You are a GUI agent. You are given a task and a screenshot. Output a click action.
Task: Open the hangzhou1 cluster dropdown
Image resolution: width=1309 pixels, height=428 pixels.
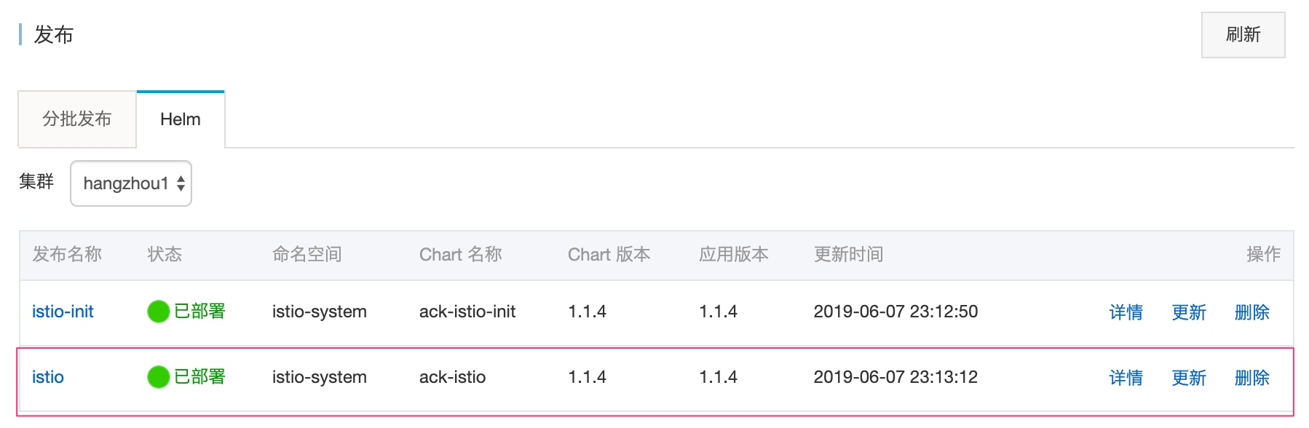point(131,183)
